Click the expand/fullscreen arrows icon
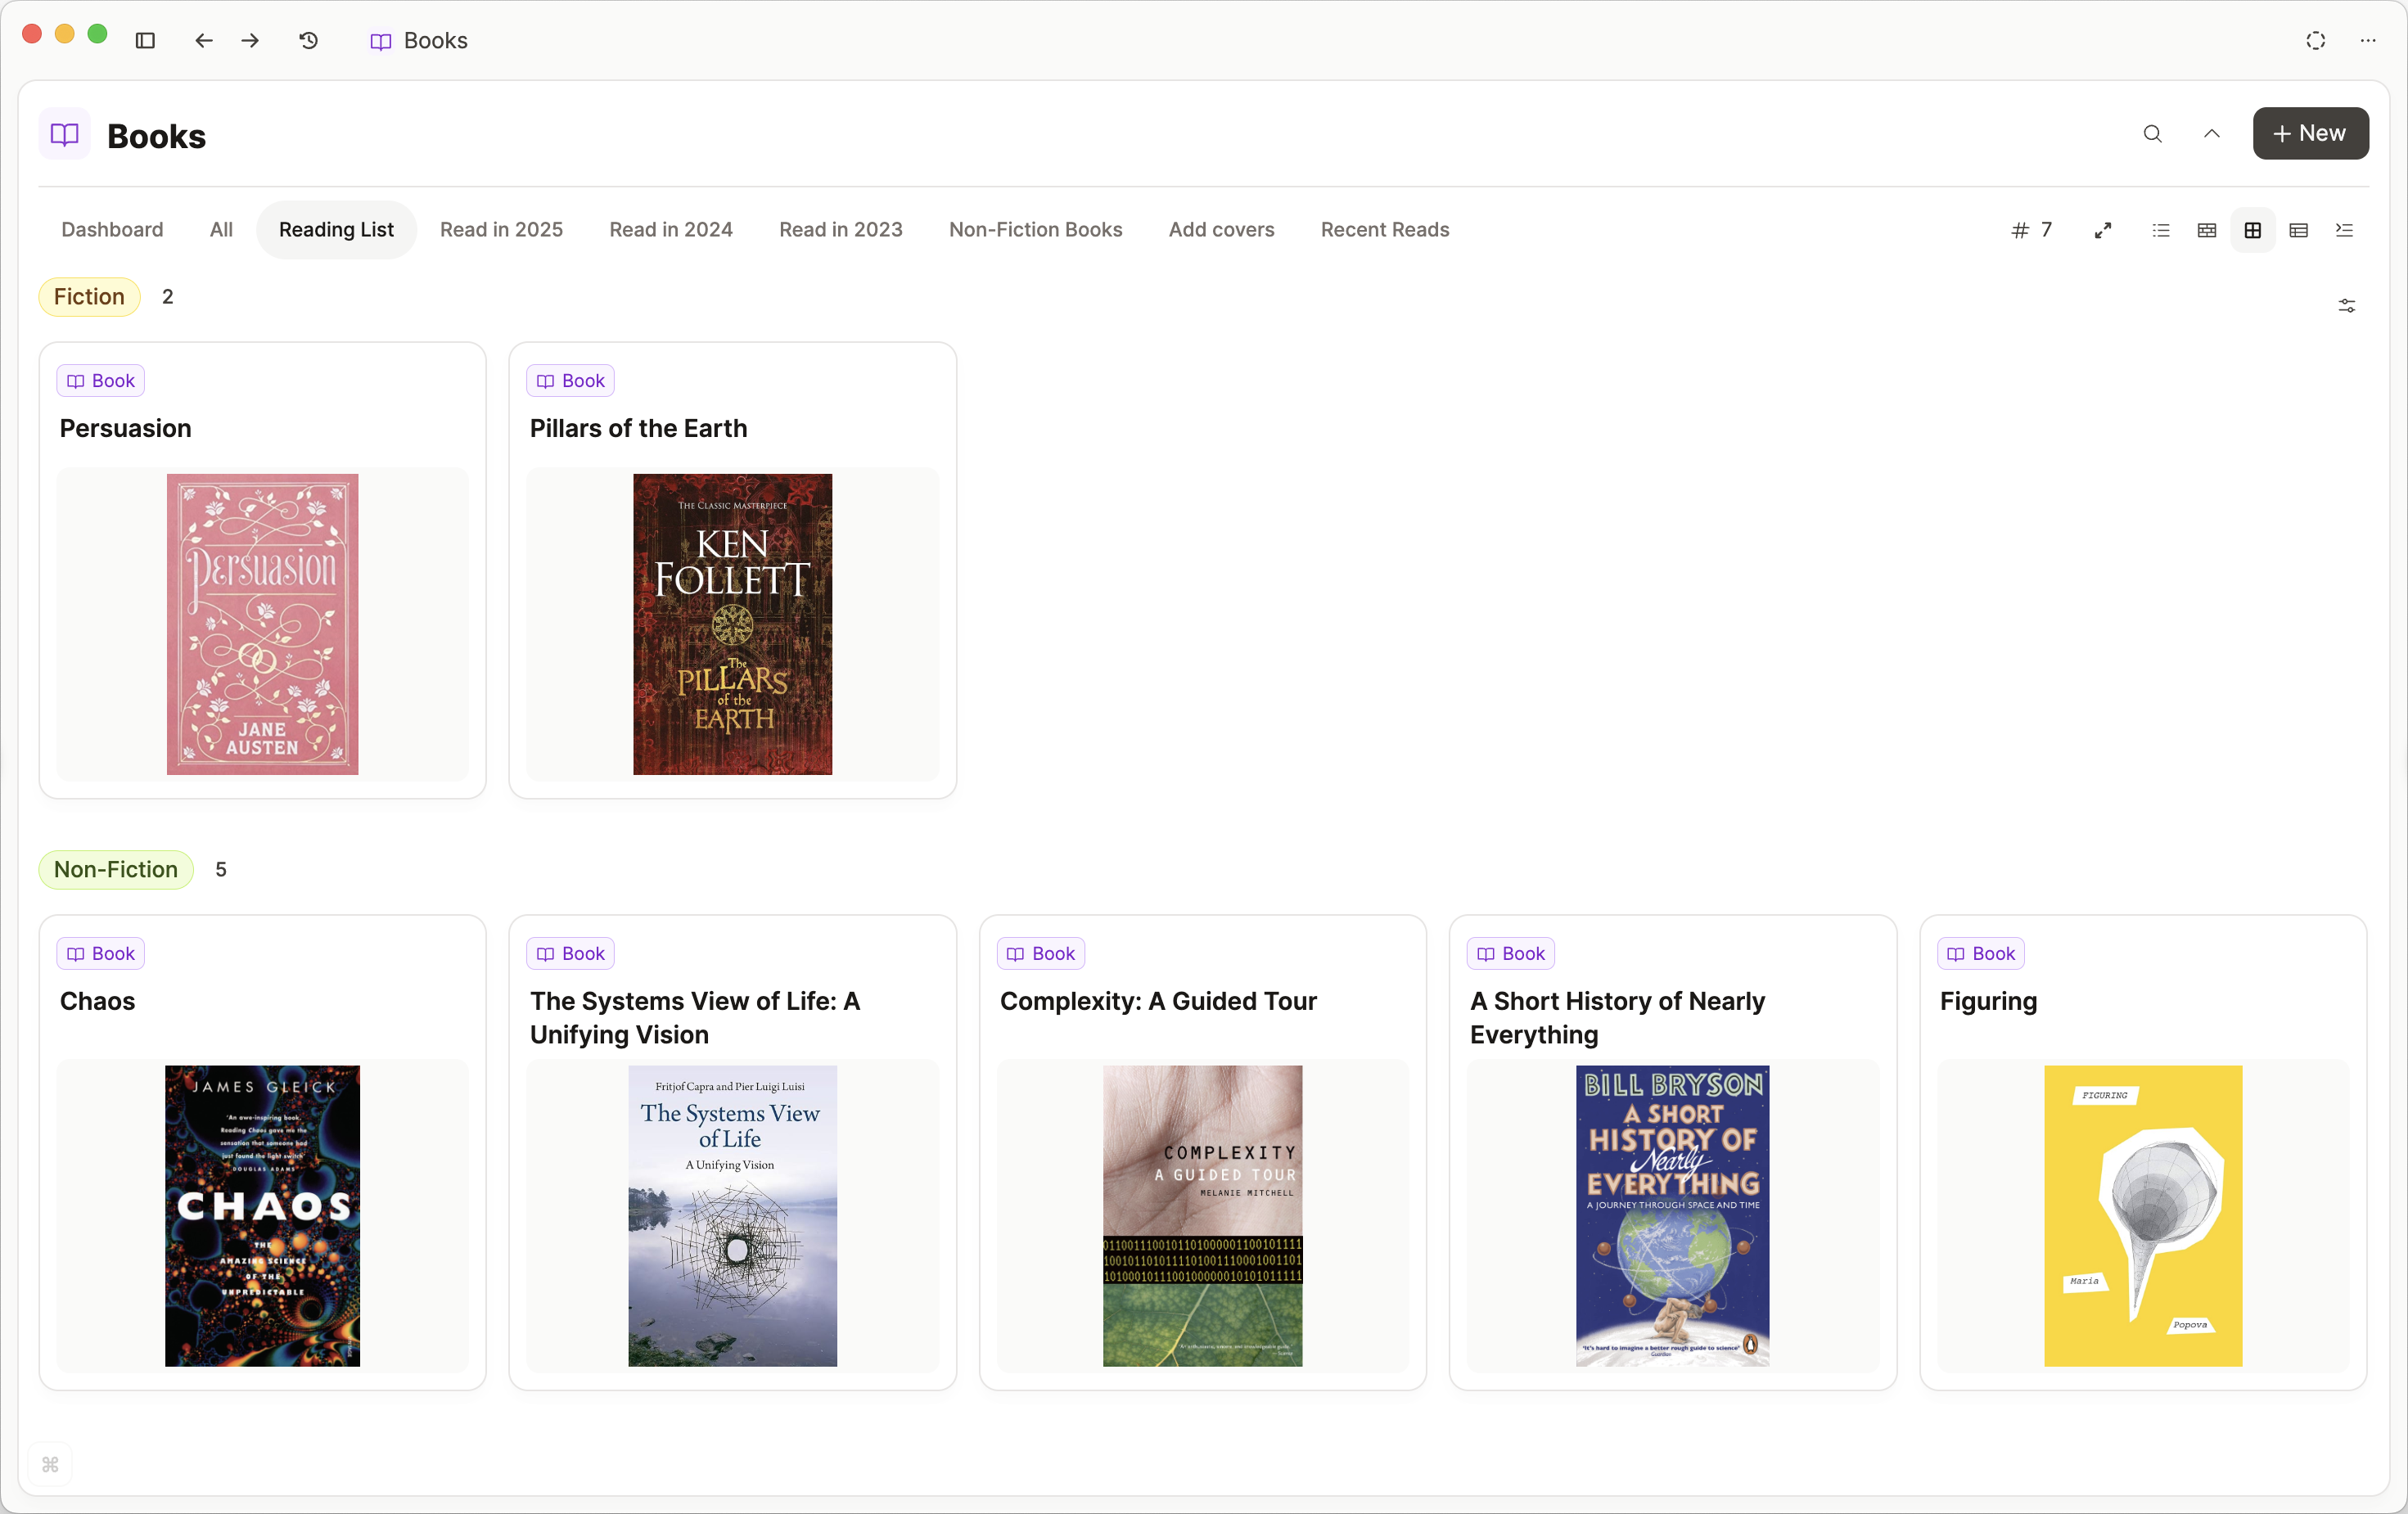Screen dimensions: 2408x1514 (x=2103, y=230)
